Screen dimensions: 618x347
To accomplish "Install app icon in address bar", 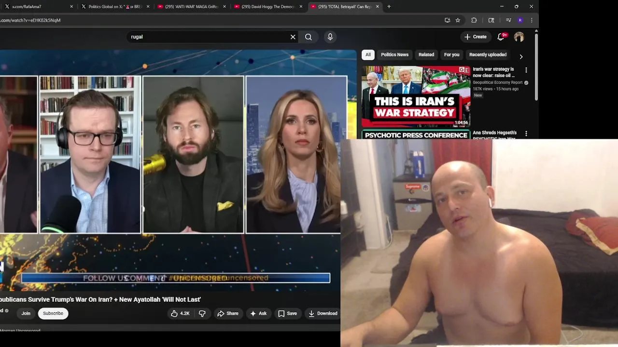I will coord(448,20).
